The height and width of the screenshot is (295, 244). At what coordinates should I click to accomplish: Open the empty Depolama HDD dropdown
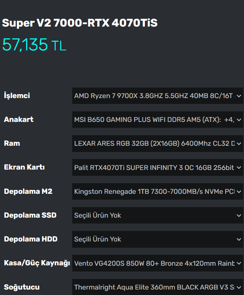(157, 239)
